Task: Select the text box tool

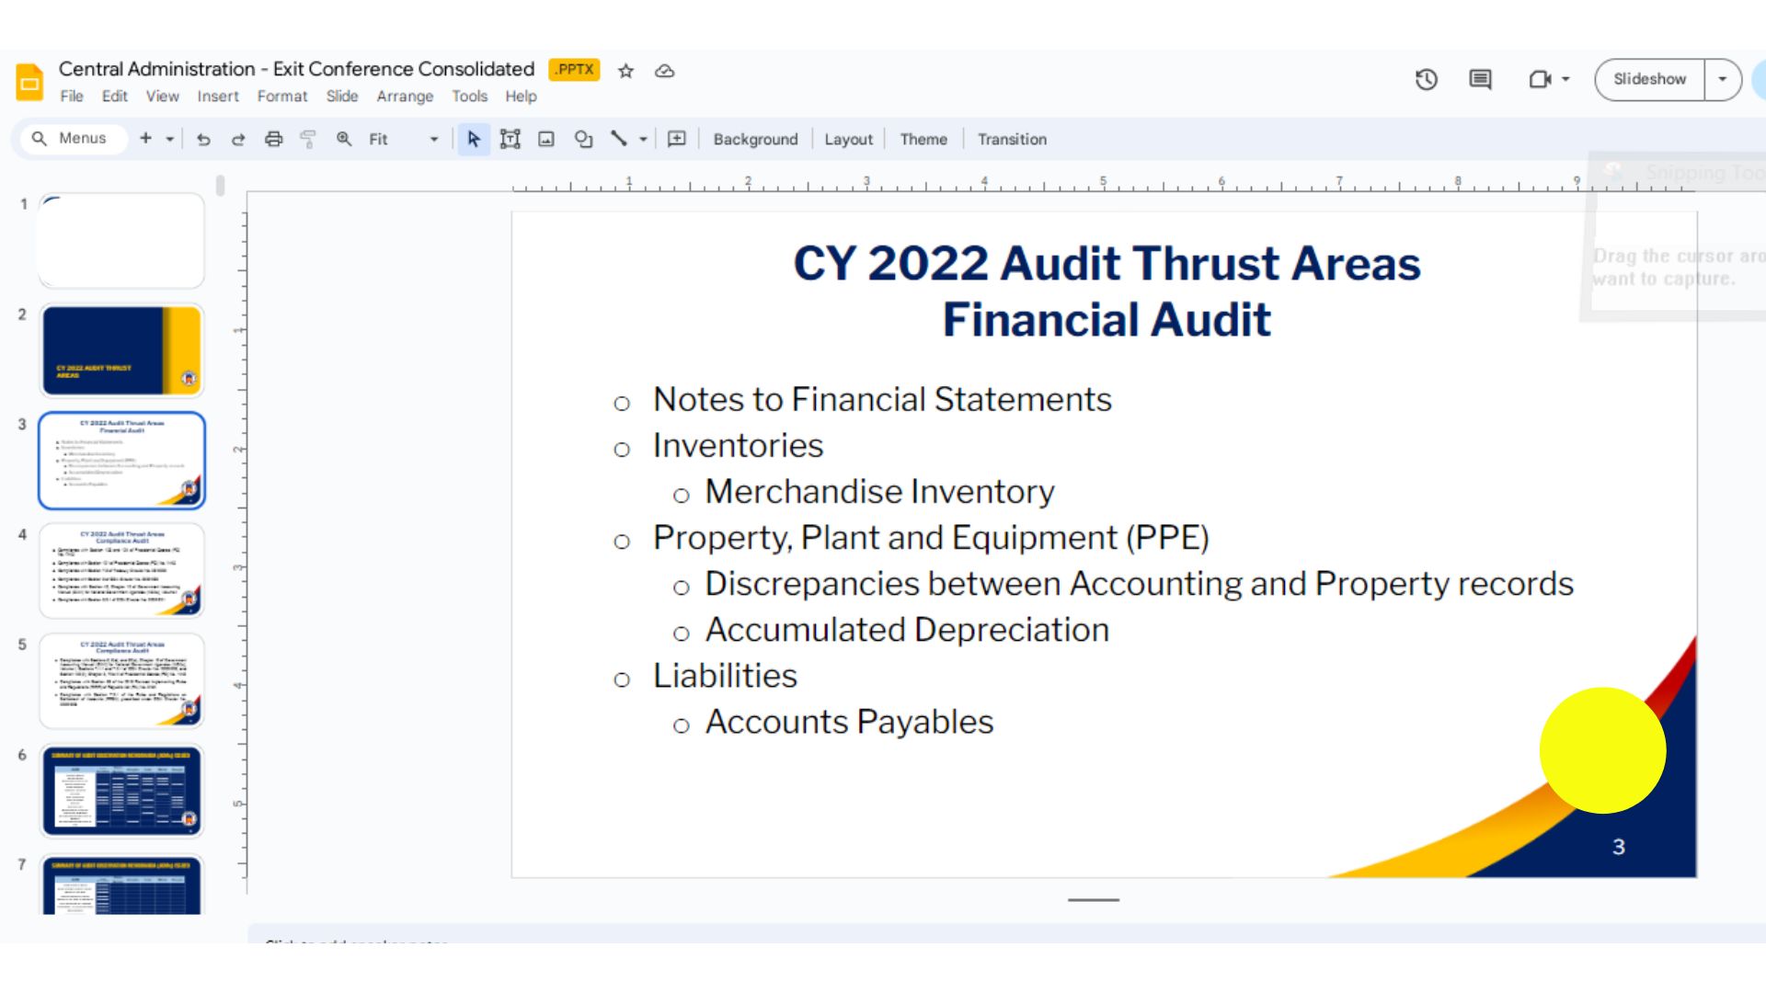Action: 510,139
